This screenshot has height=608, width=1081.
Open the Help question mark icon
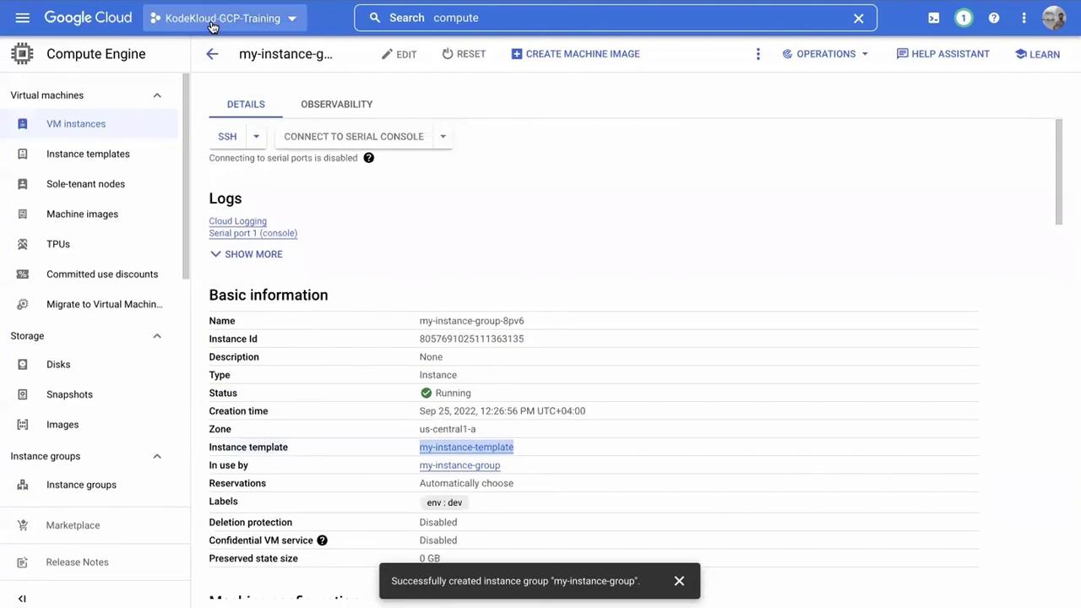(x=994, y=18)
